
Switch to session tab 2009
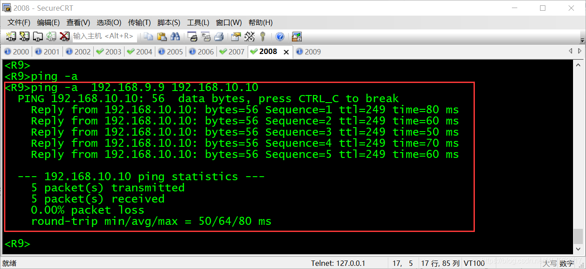coord(308,52)
